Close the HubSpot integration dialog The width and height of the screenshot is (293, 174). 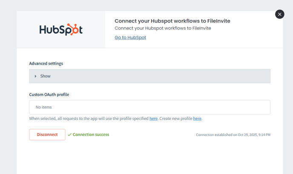coord(279,14)
